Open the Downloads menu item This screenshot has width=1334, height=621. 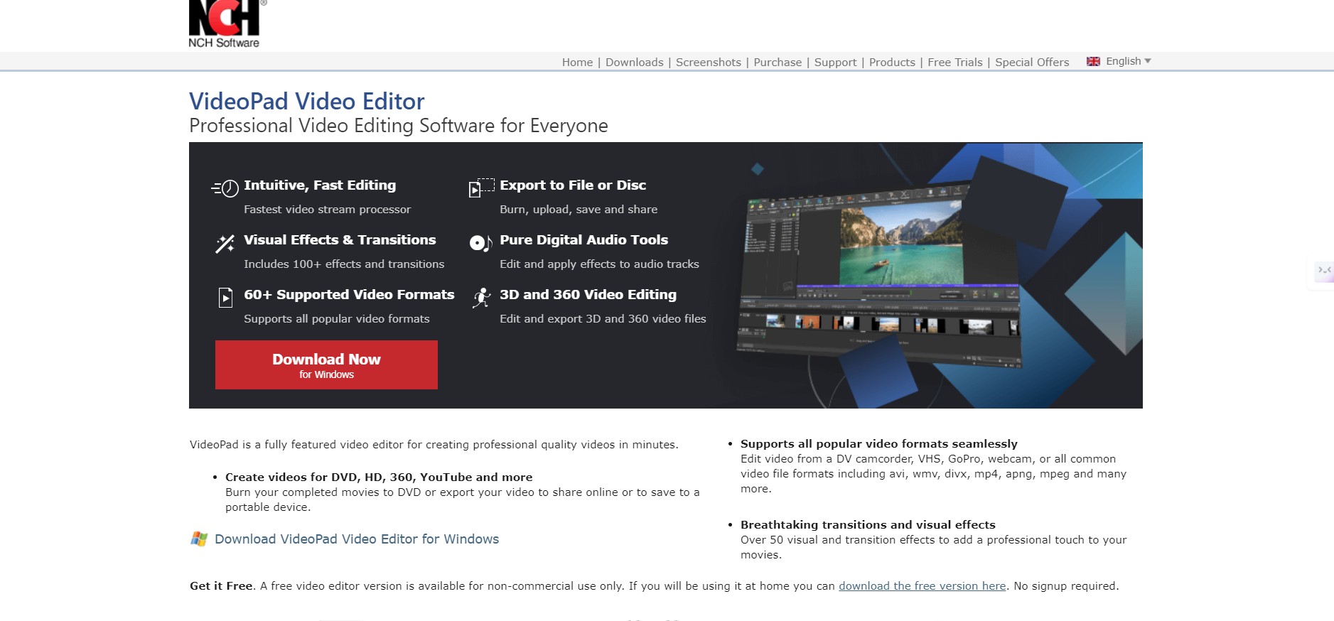[x=634, y=63]
